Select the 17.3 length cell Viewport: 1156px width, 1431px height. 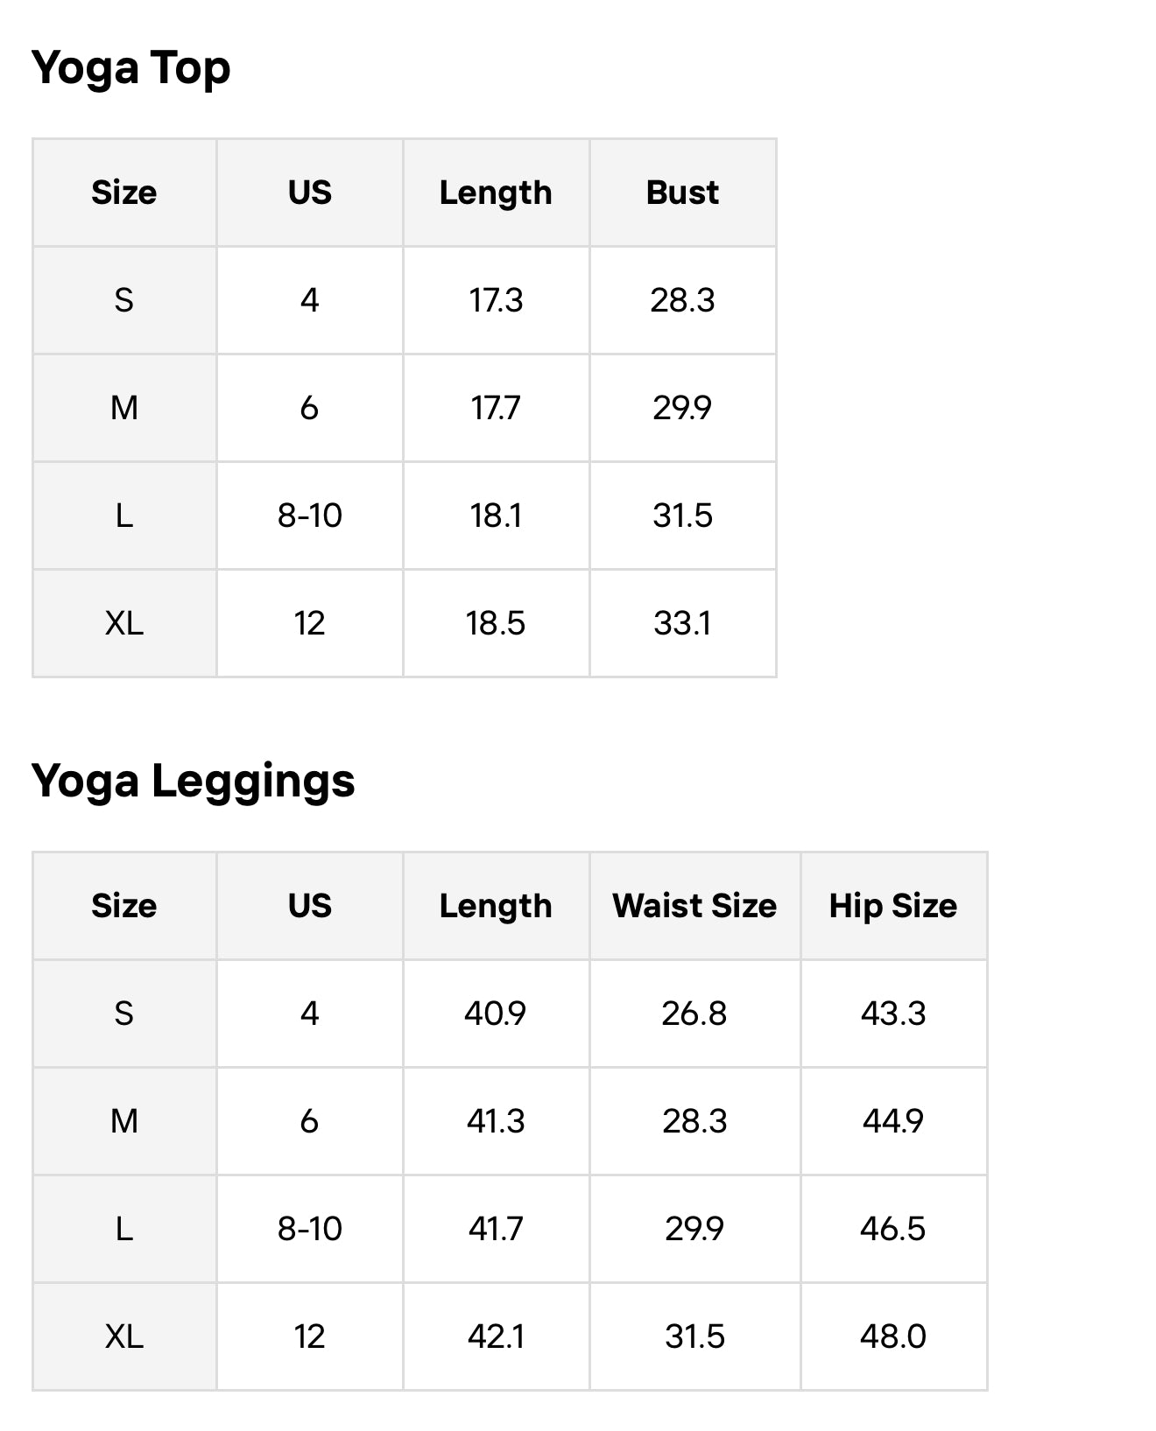point(496,300)
